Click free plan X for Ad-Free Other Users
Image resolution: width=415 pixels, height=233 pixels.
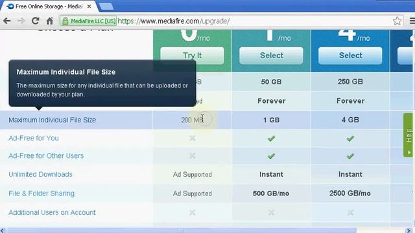193,156
